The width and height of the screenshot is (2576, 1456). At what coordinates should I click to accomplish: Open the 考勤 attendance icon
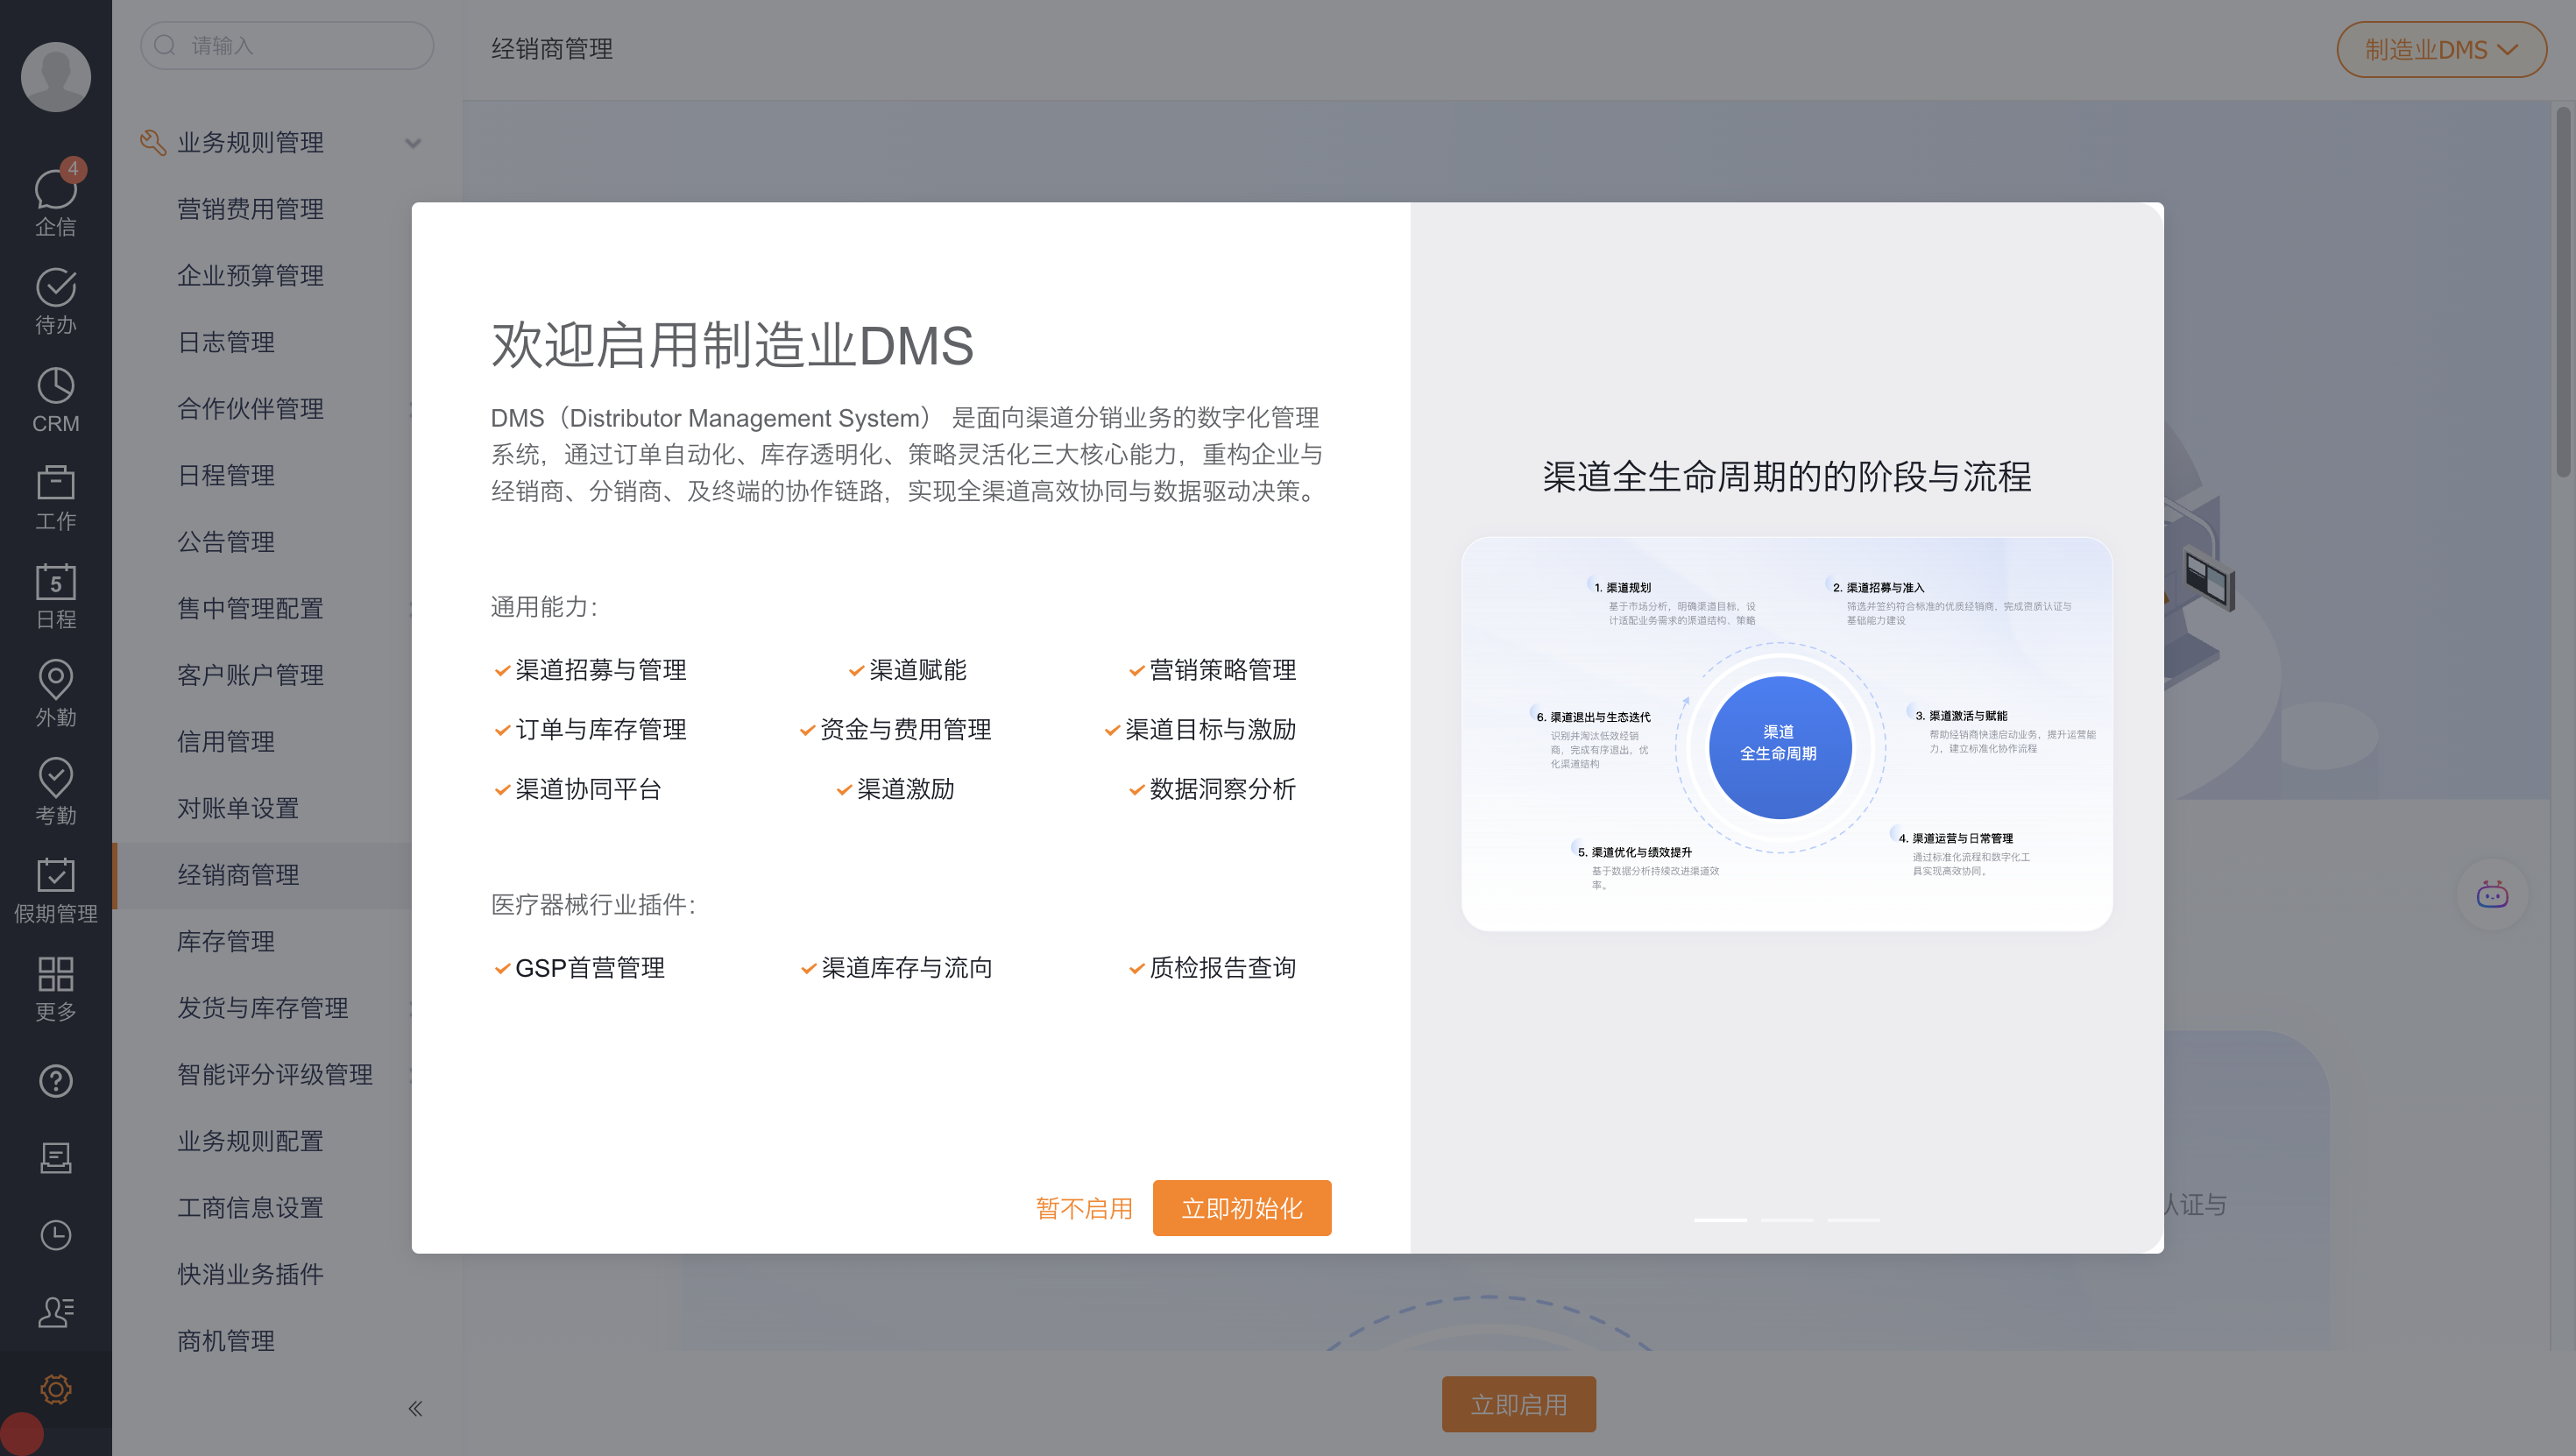(x=55, y=778)
